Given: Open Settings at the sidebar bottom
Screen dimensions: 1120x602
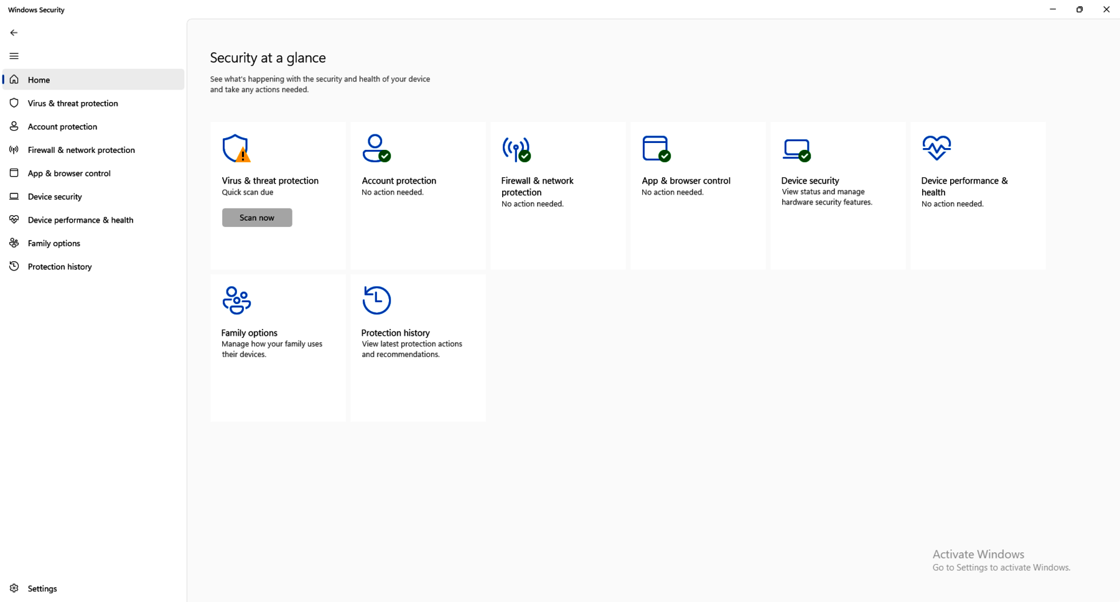Looking at the screenshot, I should (42, 588).
